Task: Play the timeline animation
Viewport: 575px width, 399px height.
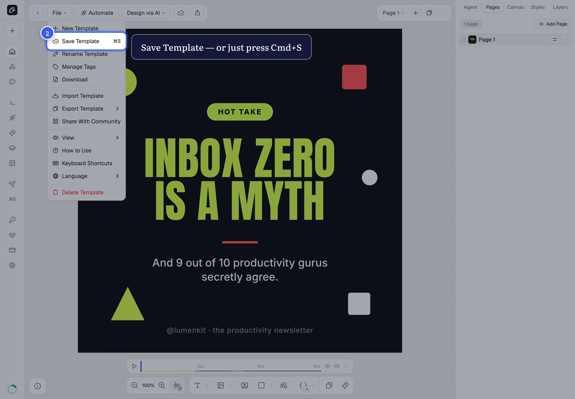Action: (x=134, y=366)
